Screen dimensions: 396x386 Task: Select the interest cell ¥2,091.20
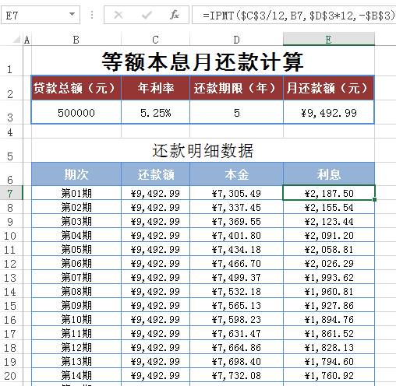coord(329,235)
